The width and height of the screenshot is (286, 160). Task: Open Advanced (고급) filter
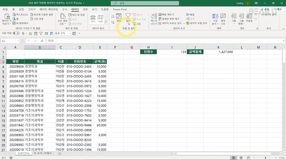(x=137, y=24)
